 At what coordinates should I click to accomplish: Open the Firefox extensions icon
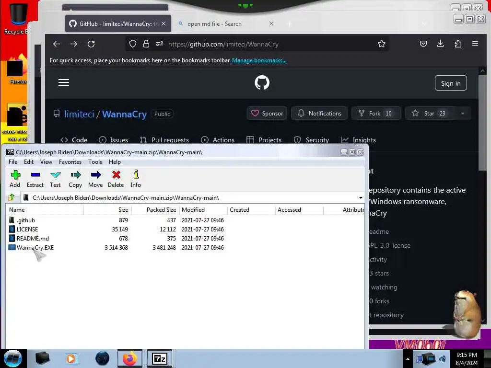coord(458,44)
